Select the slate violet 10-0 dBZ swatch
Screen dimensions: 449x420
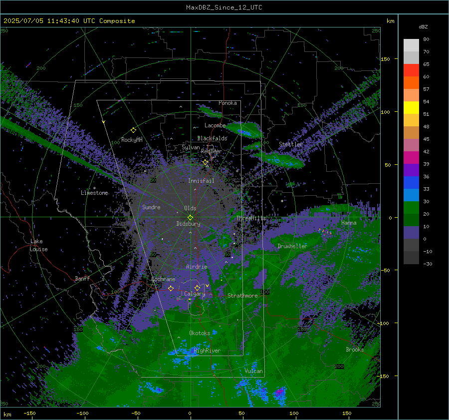point(411,233)
